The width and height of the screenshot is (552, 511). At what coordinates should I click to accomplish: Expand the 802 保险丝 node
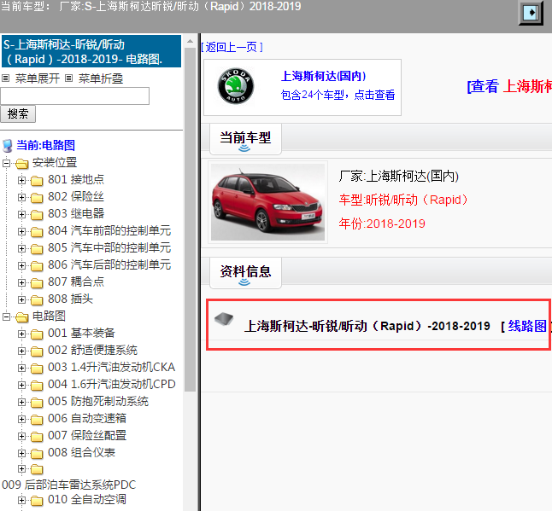coord(21,198)
